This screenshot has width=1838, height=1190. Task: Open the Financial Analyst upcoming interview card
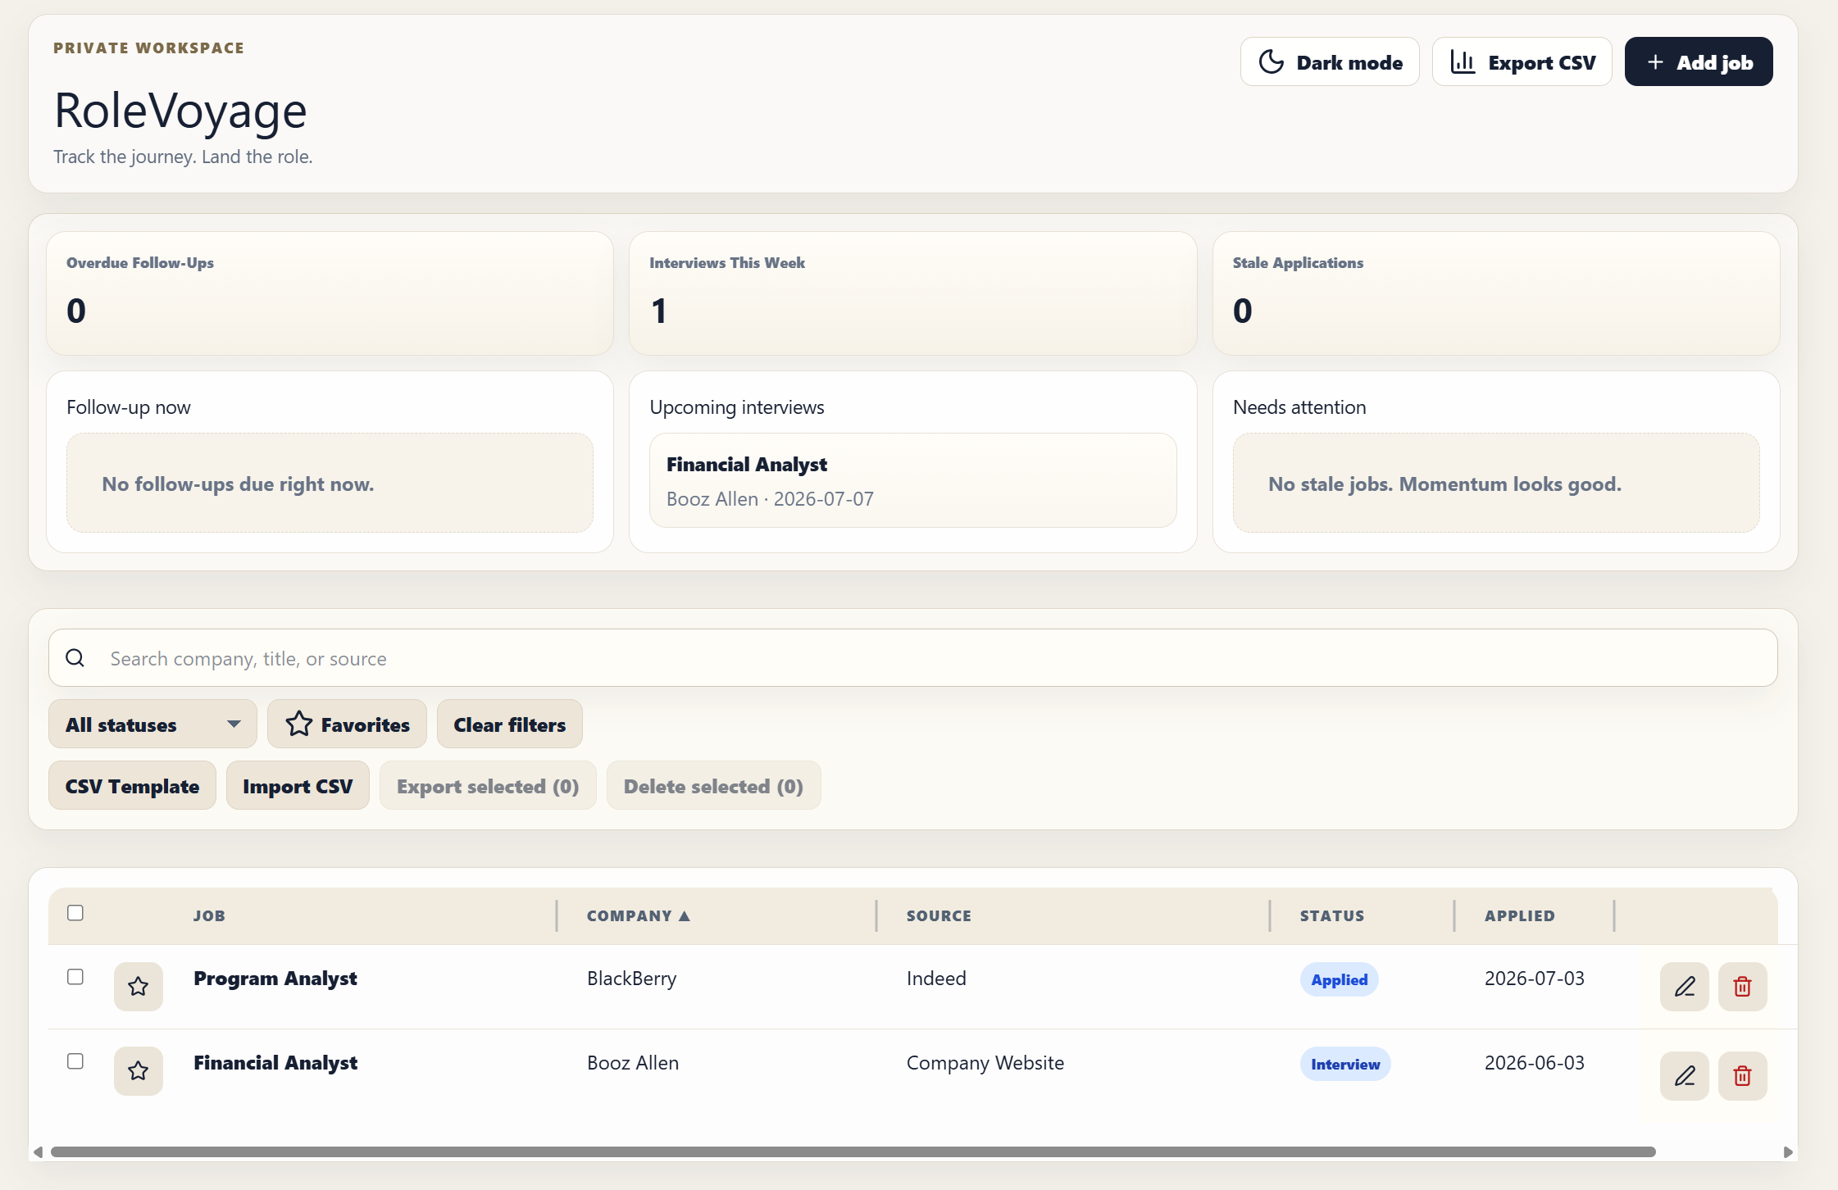point(912,480)
